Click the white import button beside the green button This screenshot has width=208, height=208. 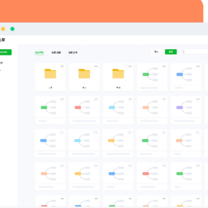[157, 52]
